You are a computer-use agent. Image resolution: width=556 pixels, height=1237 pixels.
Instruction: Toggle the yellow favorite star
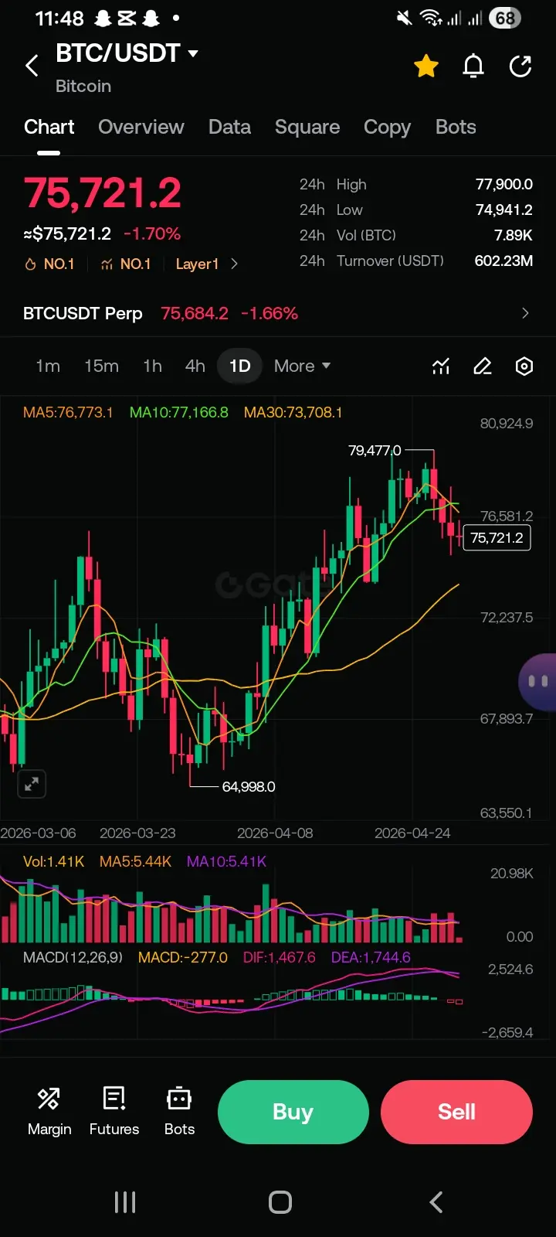pos(426,66)
